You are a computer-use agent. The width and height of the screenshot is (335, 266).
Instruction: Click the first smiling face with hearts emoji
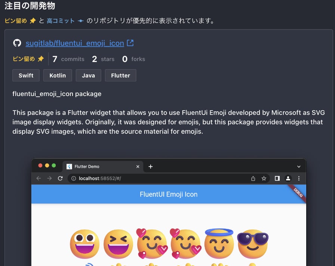(x=152, y=244)
